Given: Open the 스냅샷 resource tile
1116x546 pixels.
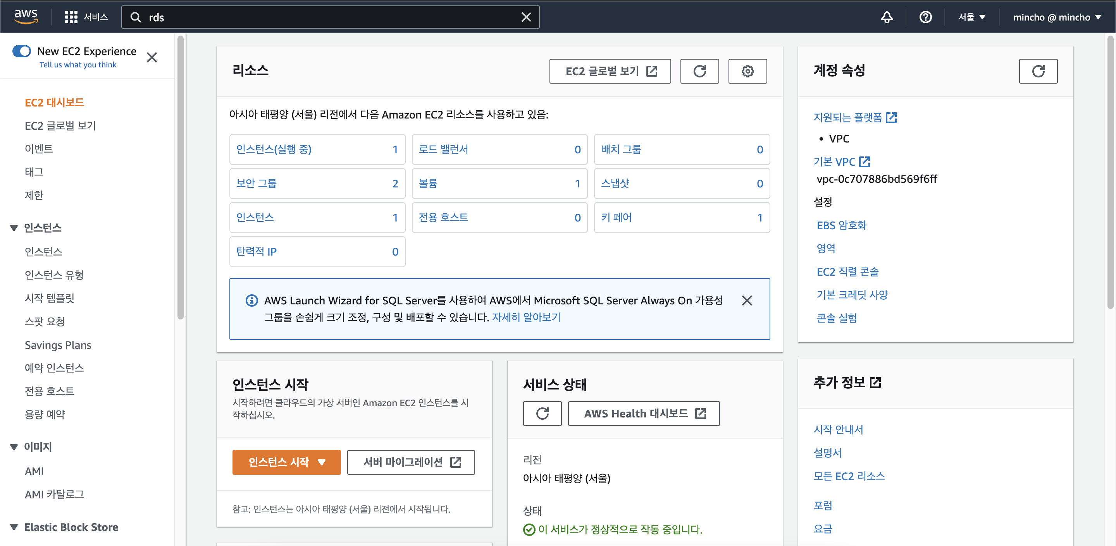Looking at the screenshot, I should pyautogui.click(x=682, y=184).
